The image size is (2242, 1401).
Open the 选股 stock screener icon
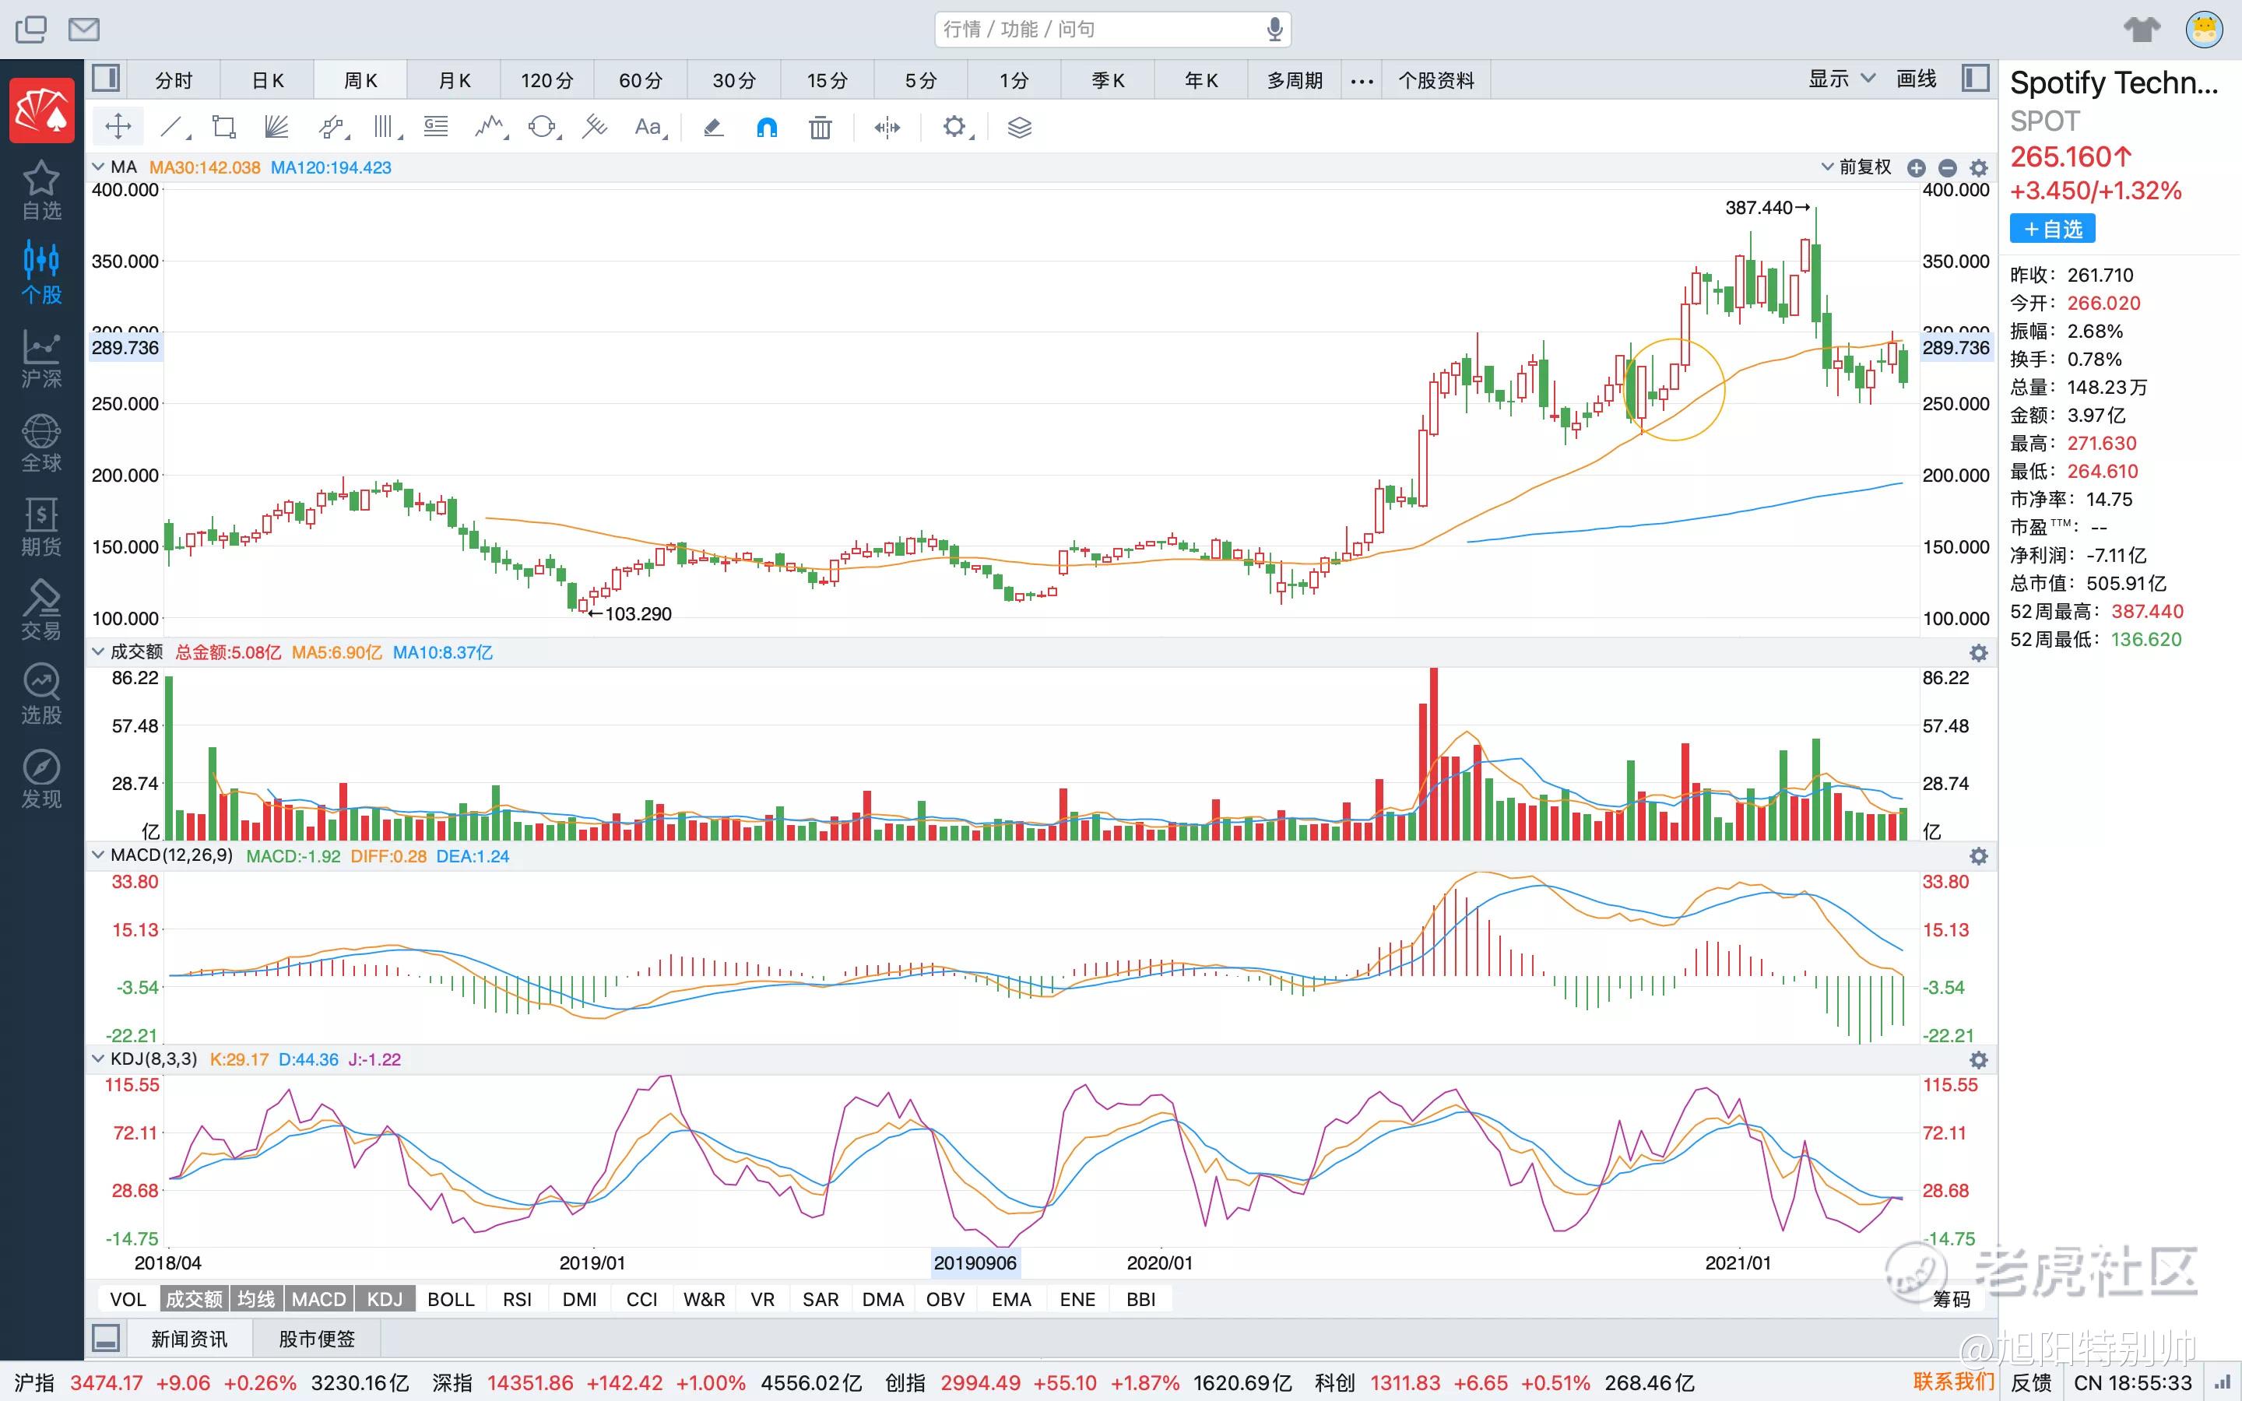point(42,695)
